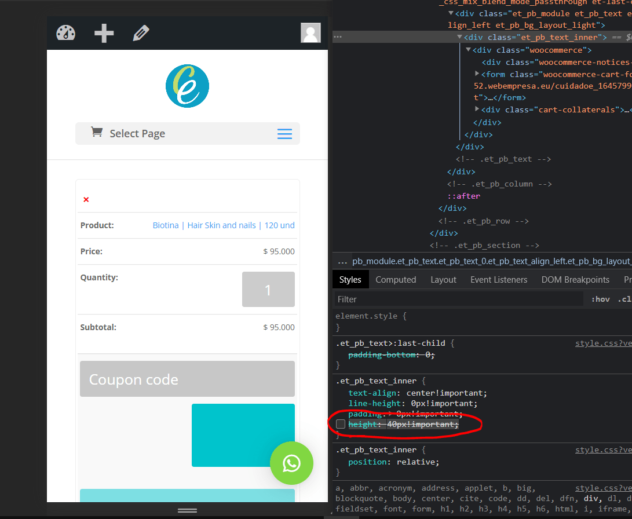
Task: Open style.css link for position: relative rule
Action: pyautogui.click(x=604, y=450)
